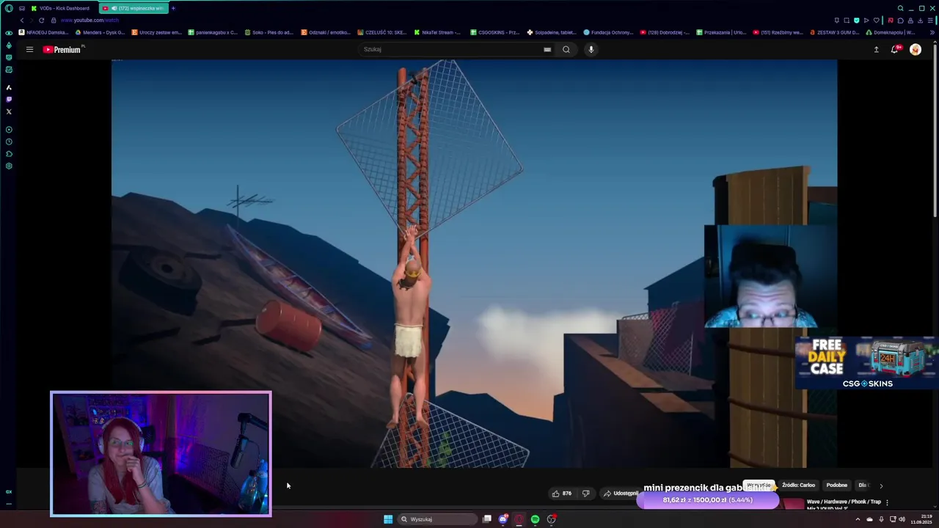Go back in browser history
Screen dimensions: 939x528
(21, 20)
